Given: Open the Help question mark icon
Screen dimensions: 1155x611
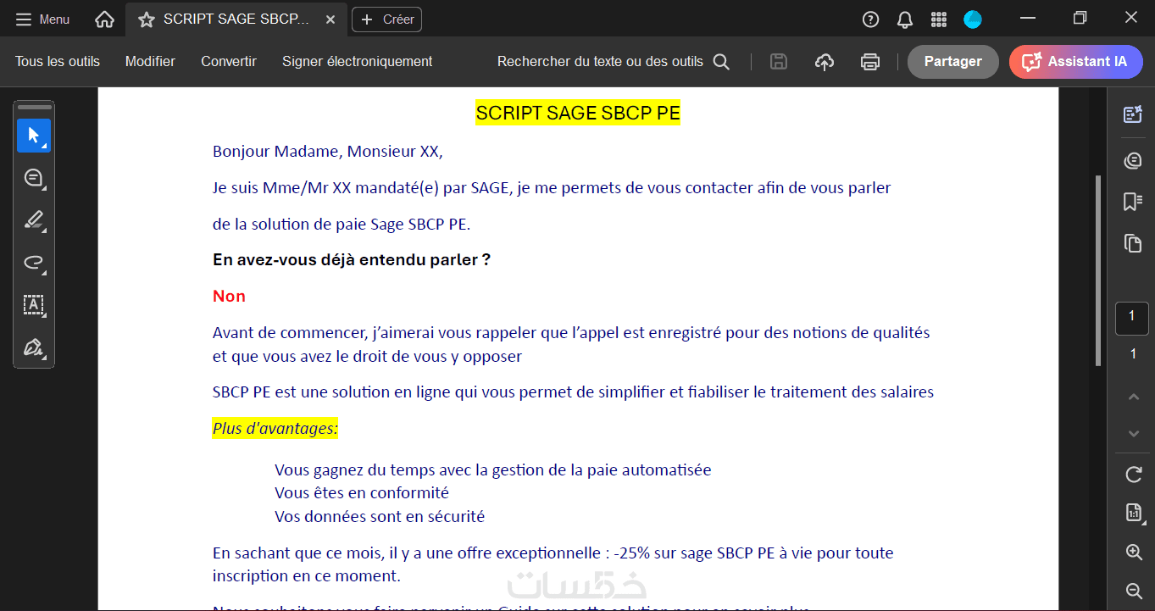Looking at the screenshot, I should click(x=870, y=19).
